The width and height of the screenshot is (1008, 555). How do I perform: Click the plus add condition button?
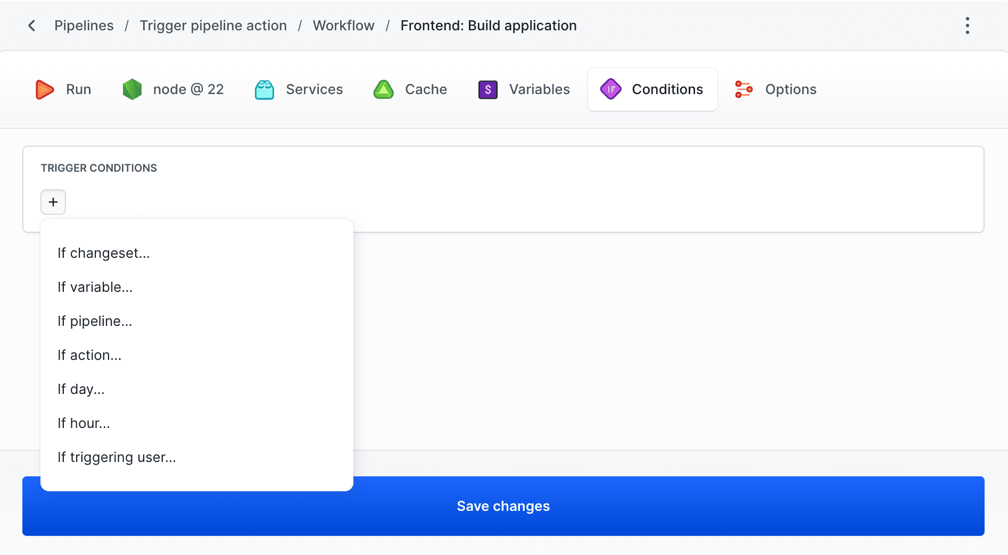point(53,202)
